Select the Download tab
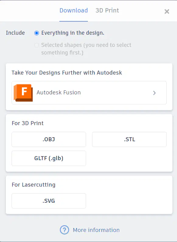 tap(74, 10)
